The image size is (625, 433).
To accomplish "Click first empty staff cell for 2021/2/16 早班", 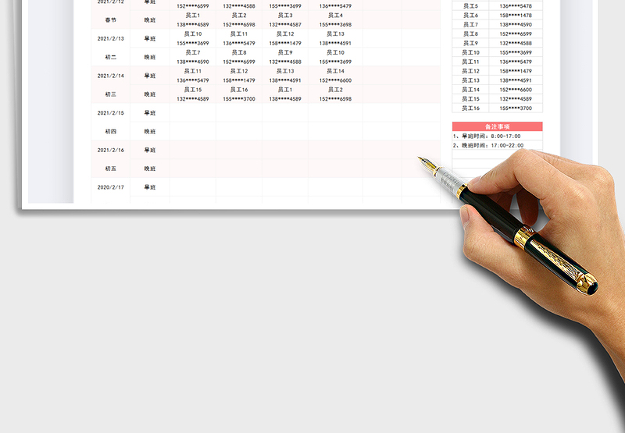I will pos(193,150).
